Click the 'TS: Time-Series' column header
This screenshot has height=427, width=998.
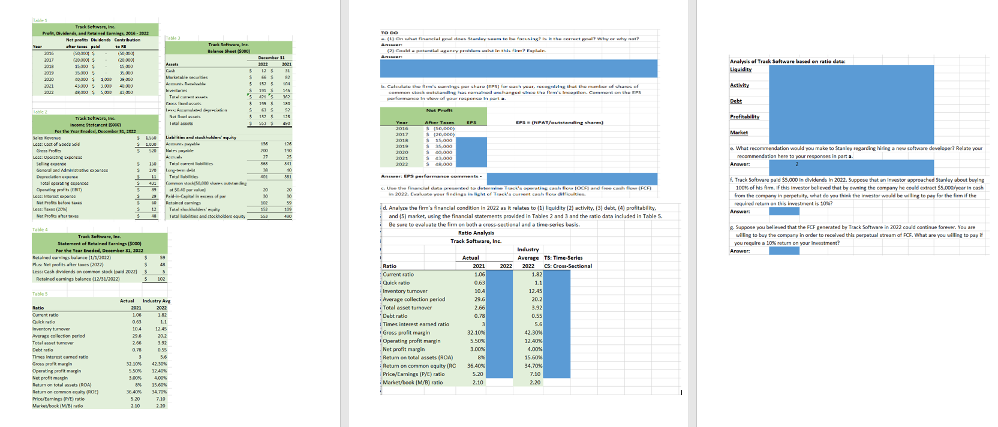pyautogui.click(x=563, y=258)
